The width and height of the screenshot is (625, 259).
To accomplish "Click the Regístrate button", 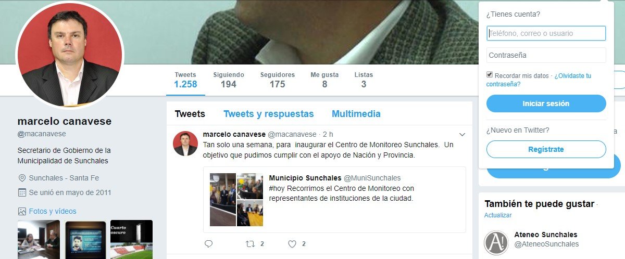I will (546, 149).
